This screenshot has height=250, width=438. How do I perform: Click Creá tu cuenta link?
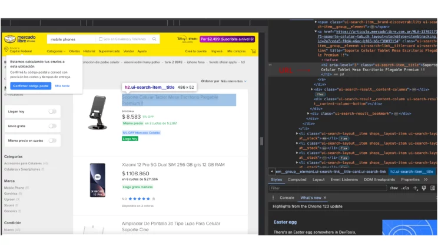(196, 51)
